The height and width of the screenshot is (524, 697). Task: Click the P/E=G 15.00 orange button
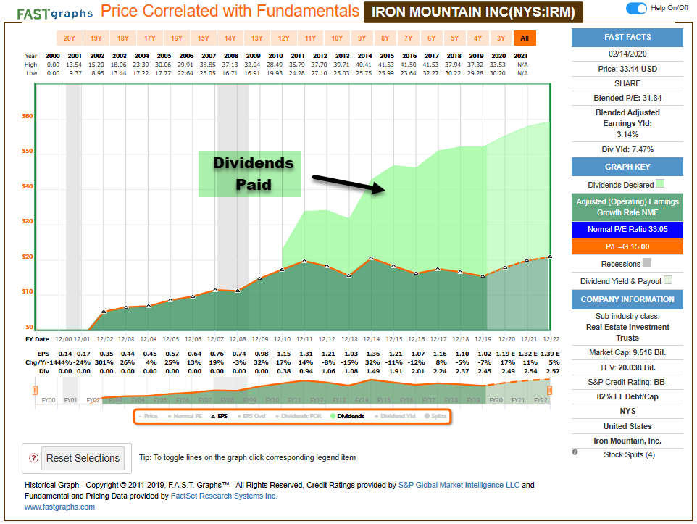[627, 246]
